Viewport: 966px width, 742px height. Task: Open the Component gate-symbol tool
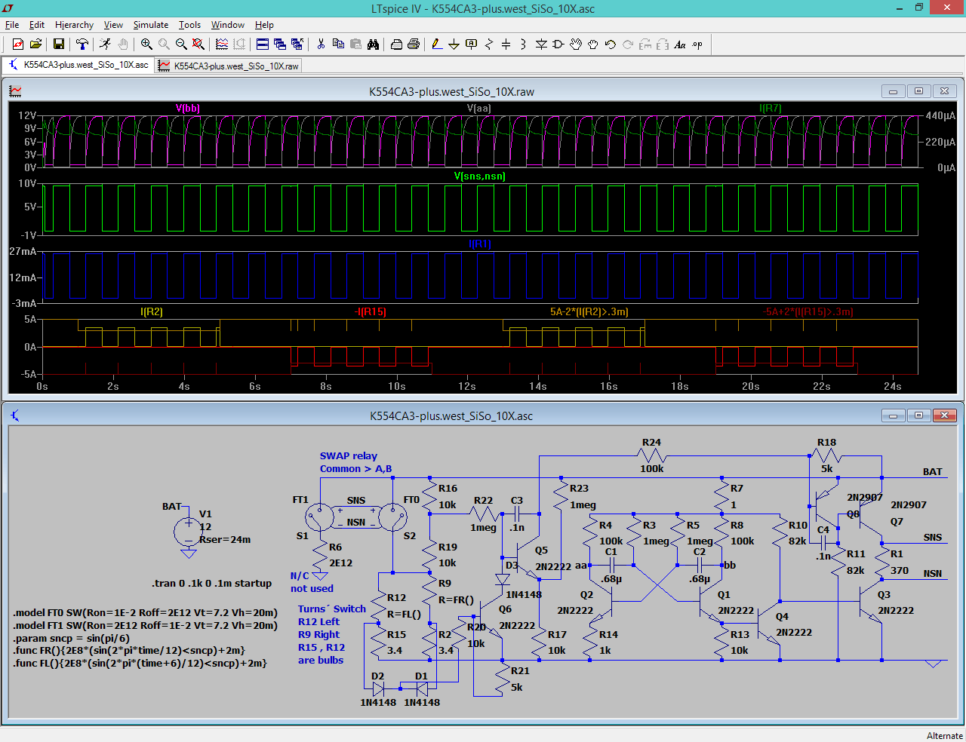tap(558, 44)
